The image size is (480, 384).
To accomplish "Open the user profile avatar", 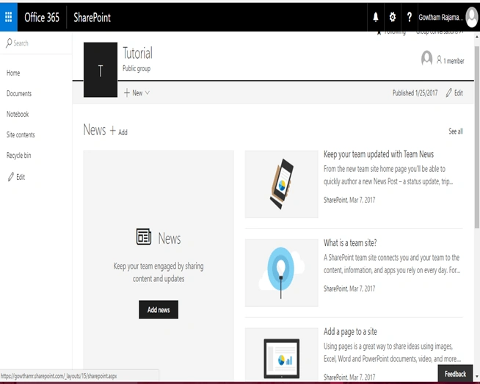I will tap(472, 17).
